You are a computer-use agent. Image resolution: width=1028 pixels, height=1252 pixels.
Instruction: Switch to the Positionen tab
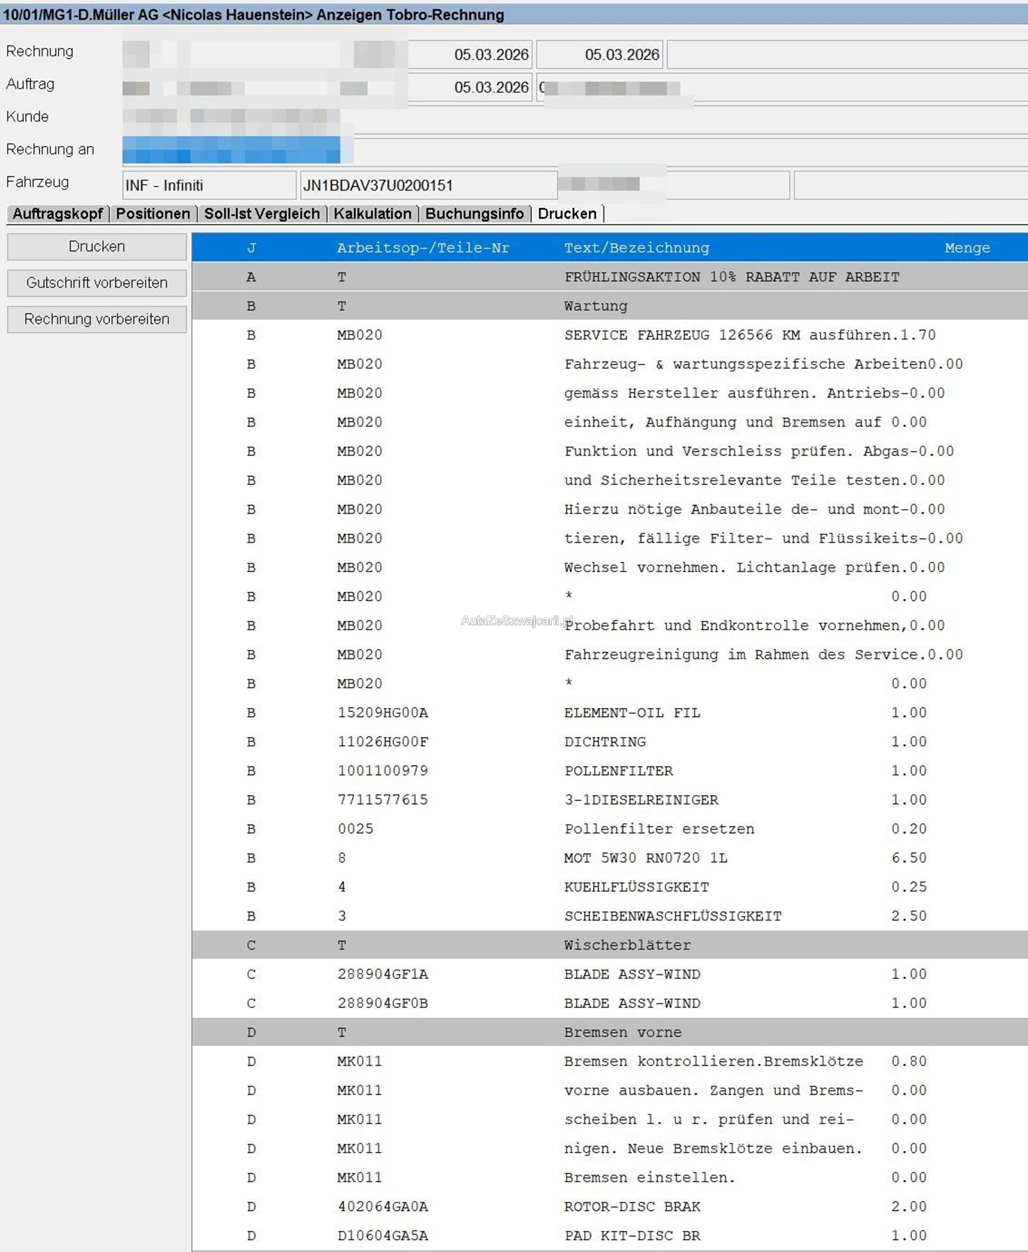(x=153, y=214)
